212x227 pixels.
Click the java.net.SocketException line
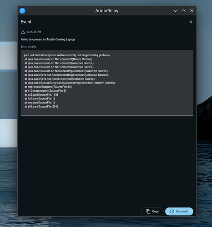(67, 55)
